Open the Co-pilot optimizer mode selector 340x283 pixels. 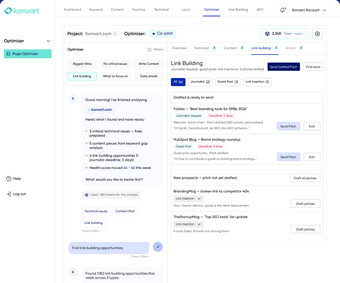163,34
